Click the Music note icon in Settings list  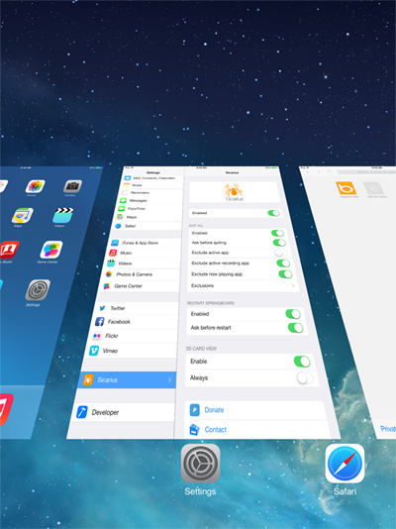[x=113, y=253]
